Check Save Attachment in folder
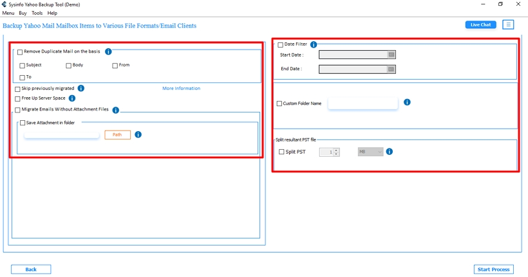This screenshot has width=528, height=277. pos(23,123)
